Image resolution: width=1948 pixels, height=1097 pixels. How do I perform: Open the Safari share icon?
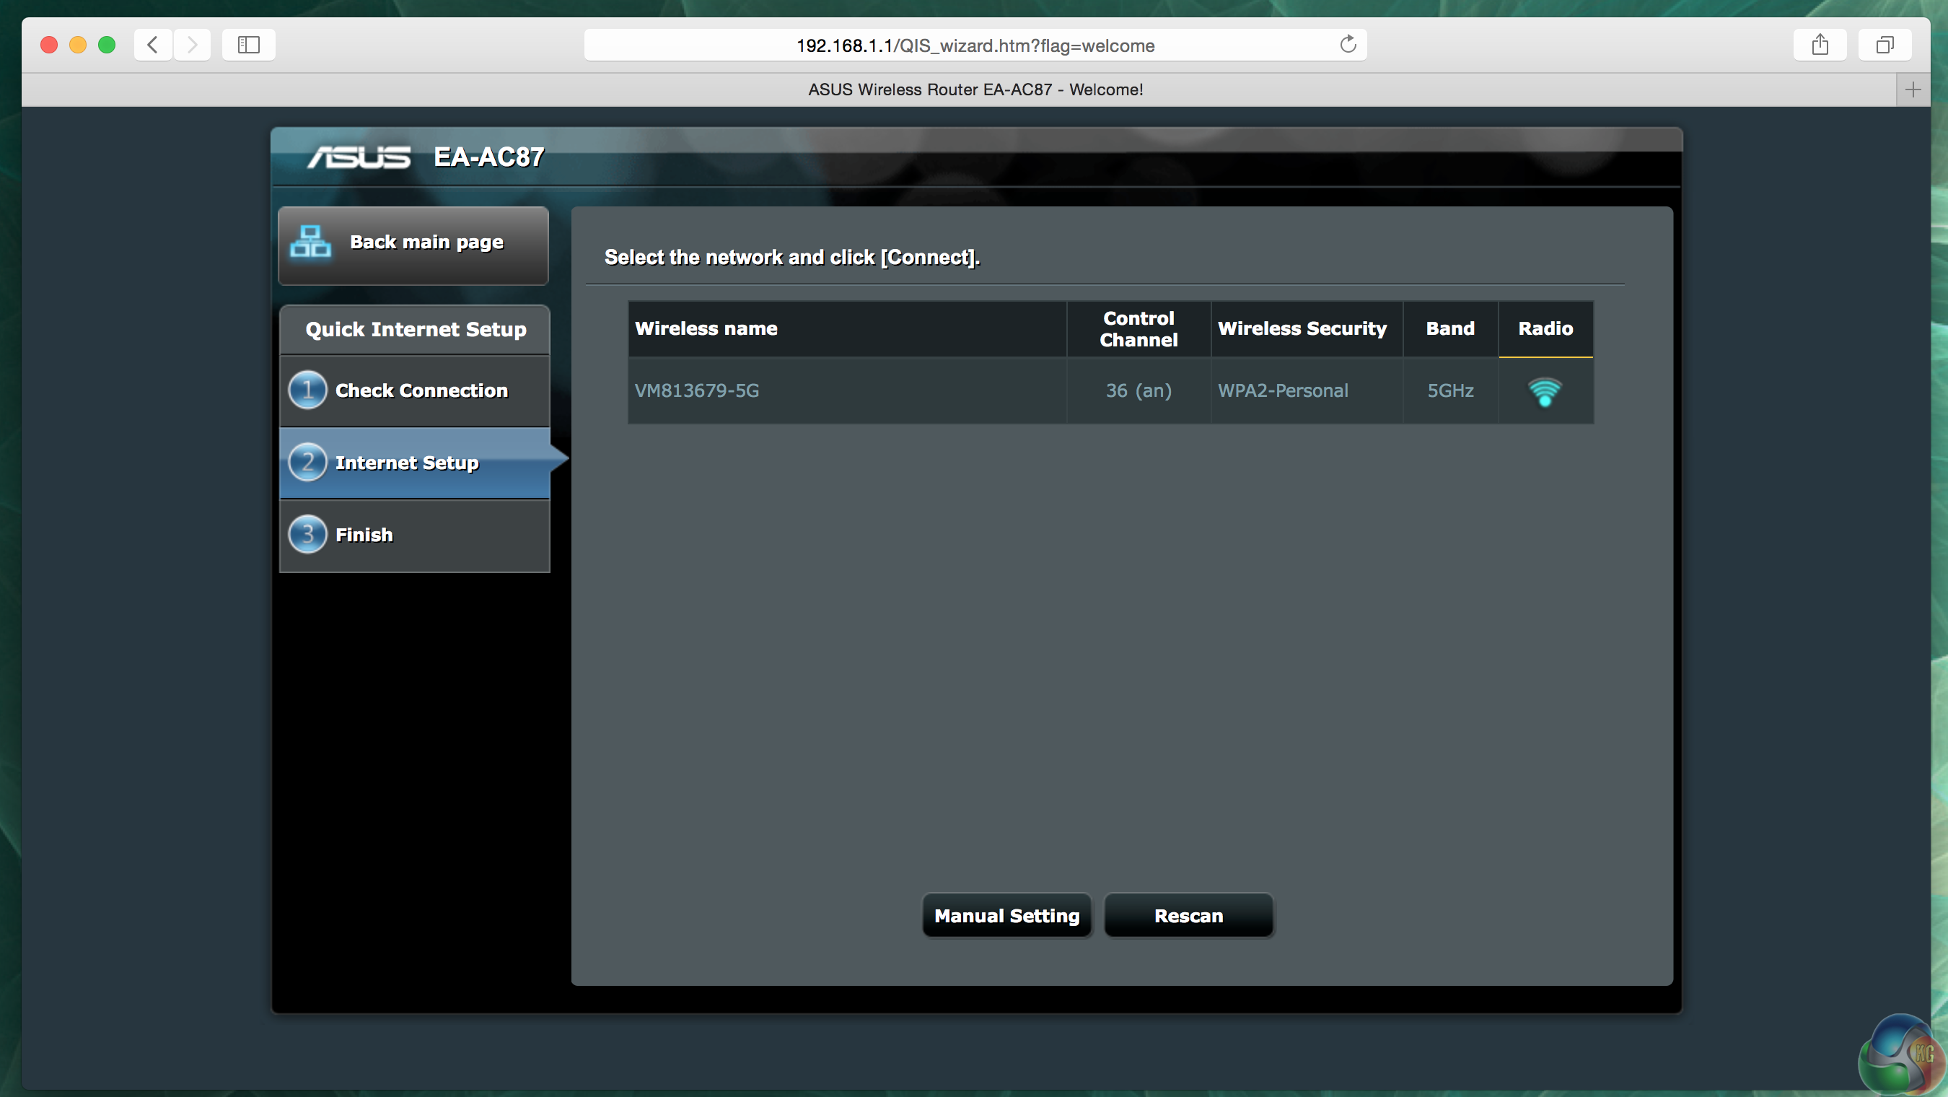1820,45
